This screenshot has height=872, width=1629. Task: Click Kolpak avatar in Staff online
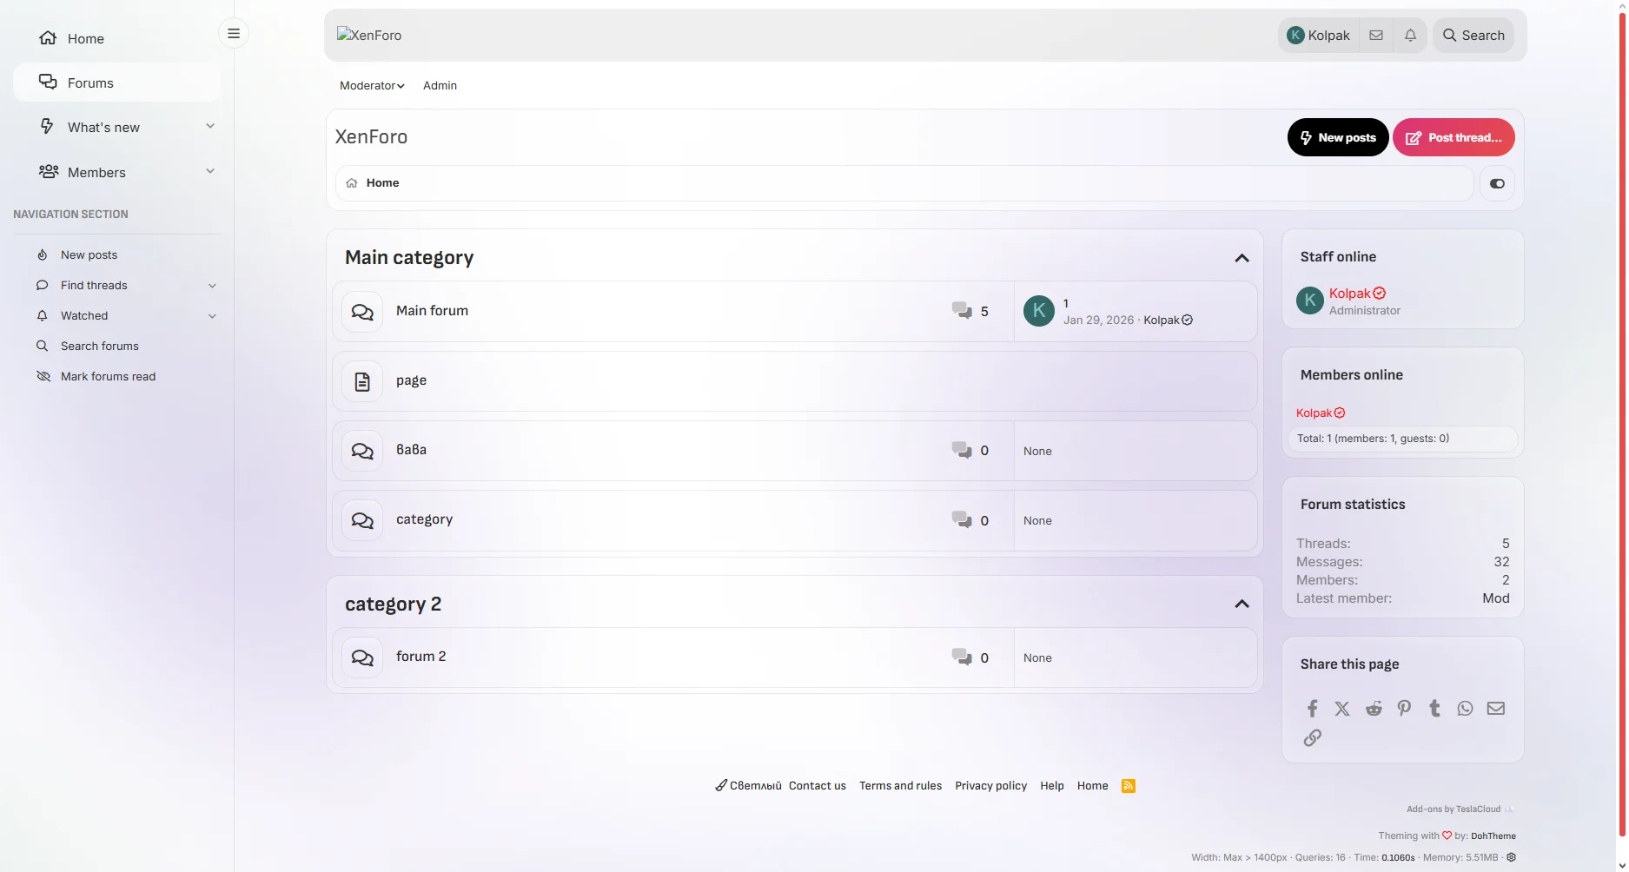1310,301
